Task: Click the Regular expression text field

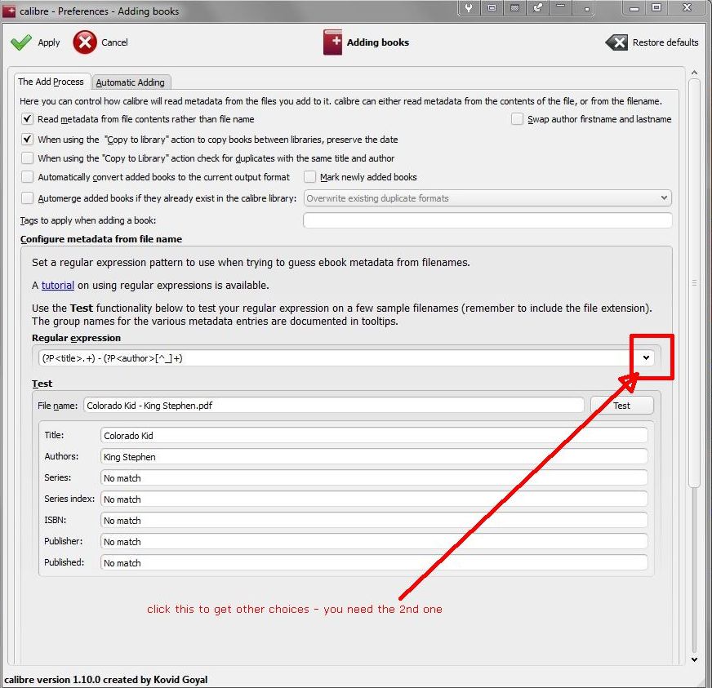Action: (x=338, y=358)
